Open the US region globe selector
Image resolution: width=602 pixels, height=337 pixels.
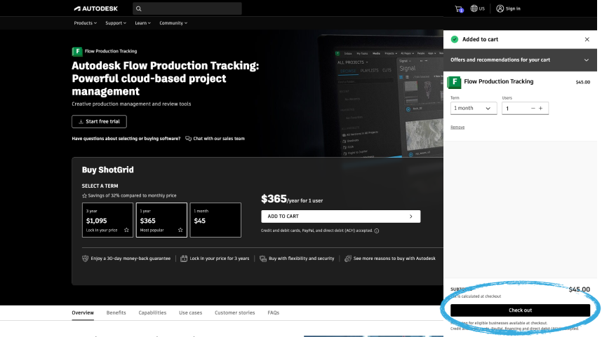pyautogui.click(x=478, y=8)
